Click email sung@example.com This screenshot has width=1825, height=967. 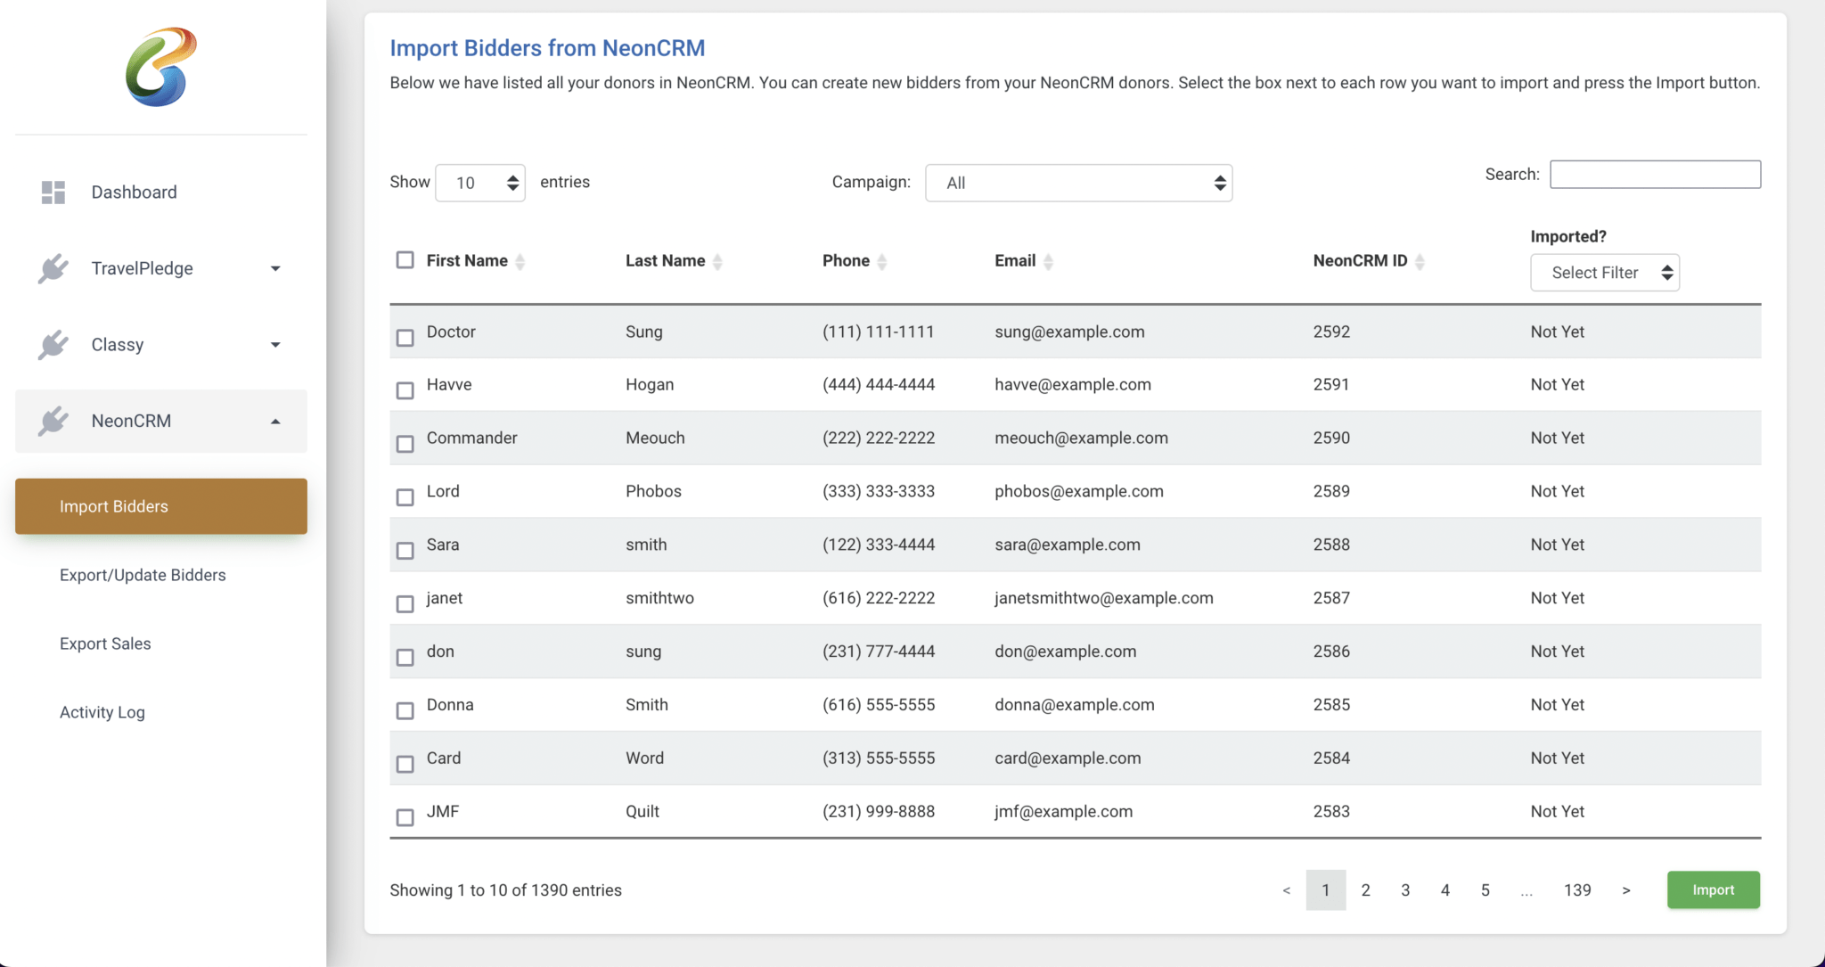point(1069,332)
